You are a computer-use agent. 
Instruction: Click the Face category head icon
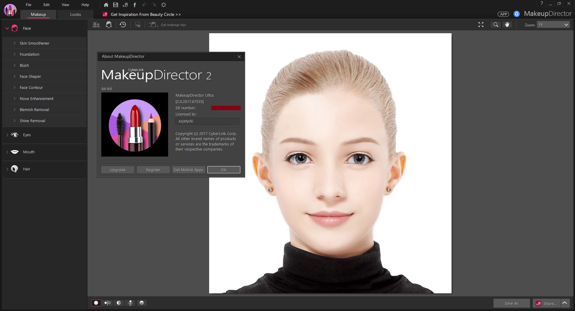(x=15, y=28)
